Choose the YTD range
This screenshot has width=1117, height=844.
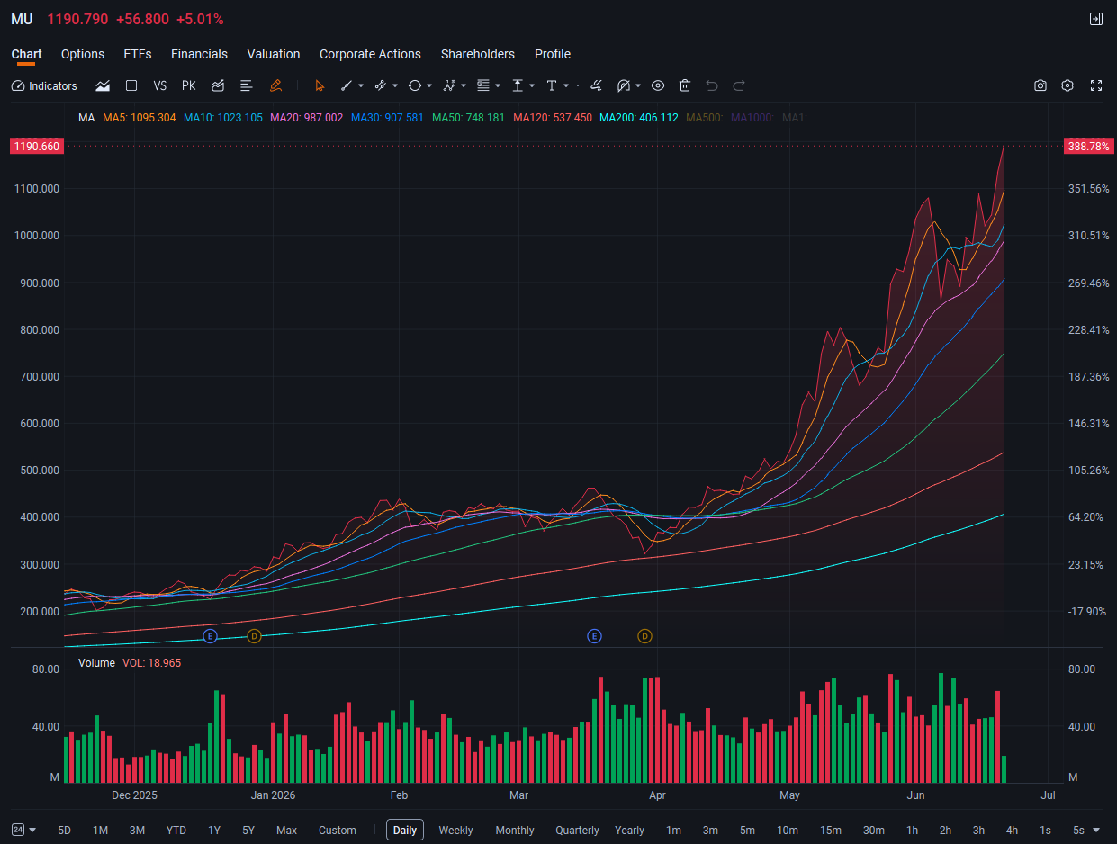pyautogui.click(x=176, y=831)
